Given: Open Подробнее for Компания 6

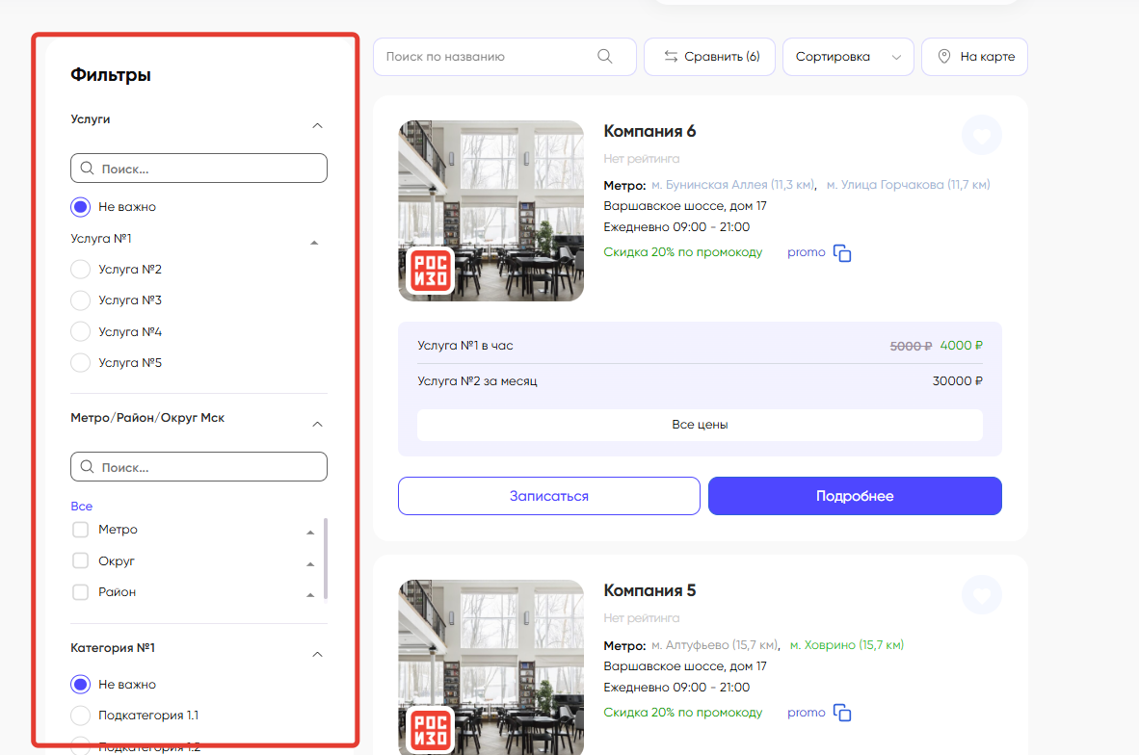Looking at the screenshot, I should tap(854, 496).
